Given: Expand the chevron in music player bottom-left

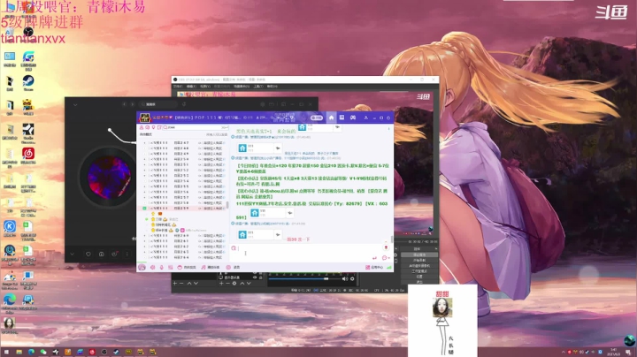Looking at the screenshot, I should click(72, 254).
